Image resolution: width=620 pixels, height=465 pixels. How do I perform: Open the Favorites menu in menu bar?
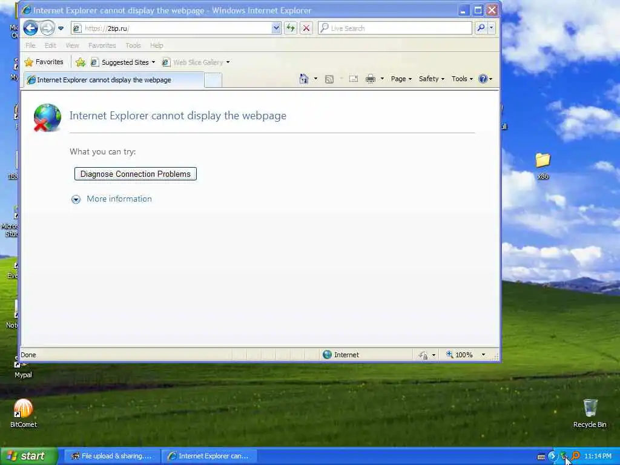coord(102,45)
